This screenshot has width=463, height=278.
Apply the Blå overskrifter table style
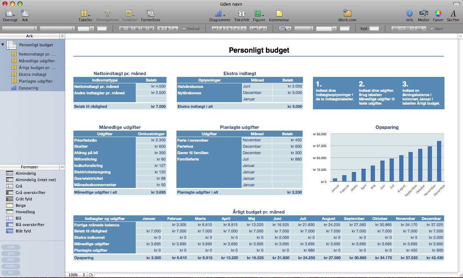click(30, 225)
